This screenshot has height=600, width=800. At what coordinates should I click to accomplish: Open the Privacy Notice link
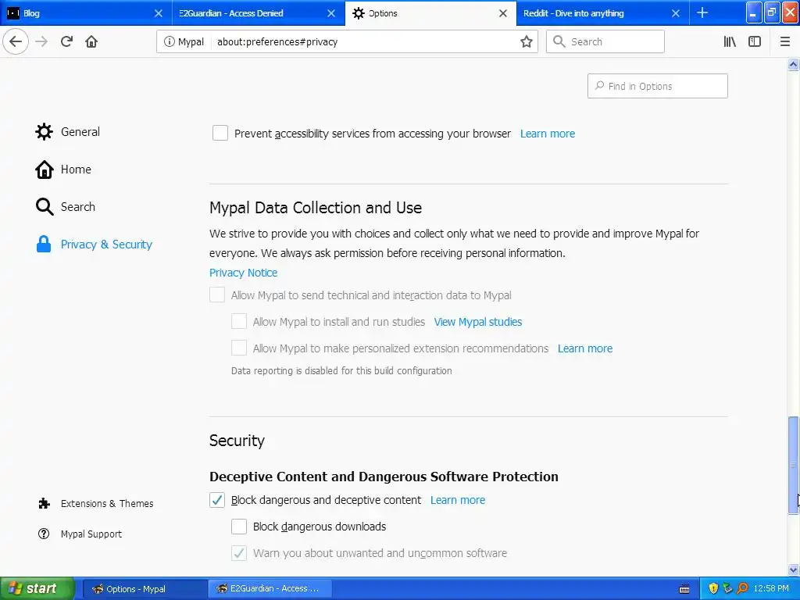tap(244, 273)
